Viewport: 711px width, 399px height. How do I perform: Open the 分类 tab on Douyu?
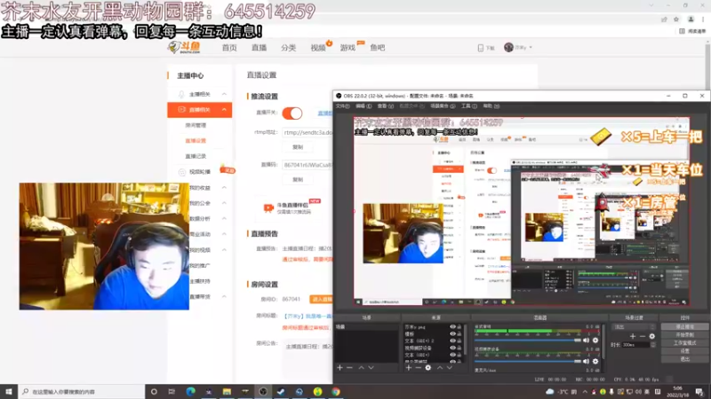(x=288, y=48)
